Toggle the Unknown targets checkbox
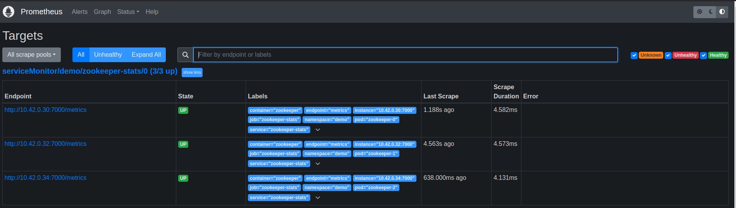736x208 pixels. (x=634, y=56)
